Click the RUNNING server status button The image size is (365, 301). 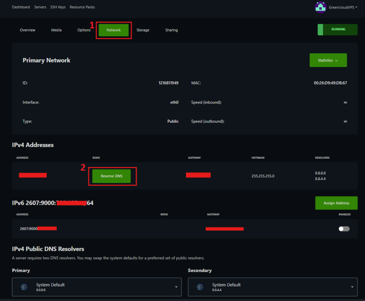(338, 30)
